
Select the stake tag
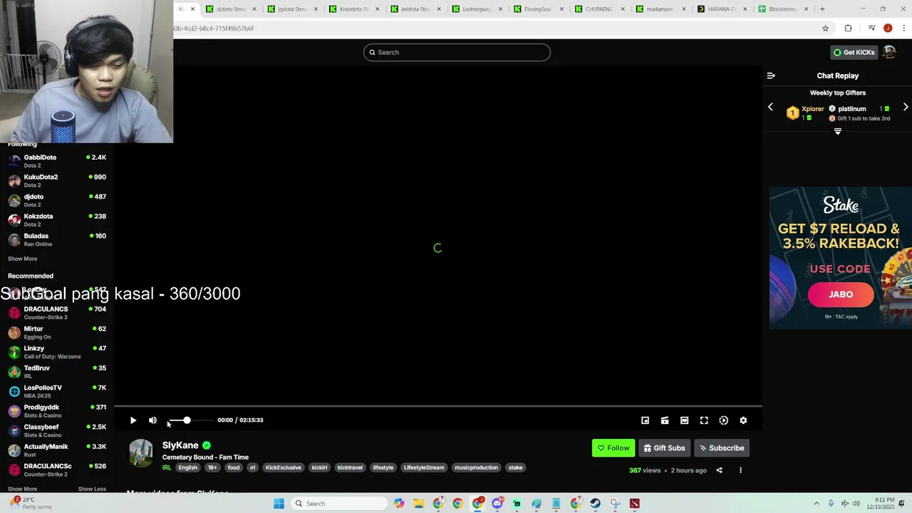pos(516,467)
